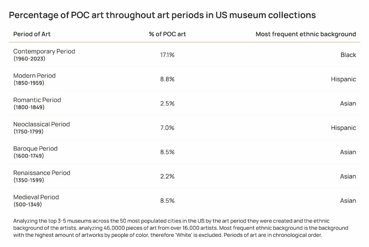Click "Asian" in the Medieval Period row
The width and height of the screenshot is (369, 247).
348,201
